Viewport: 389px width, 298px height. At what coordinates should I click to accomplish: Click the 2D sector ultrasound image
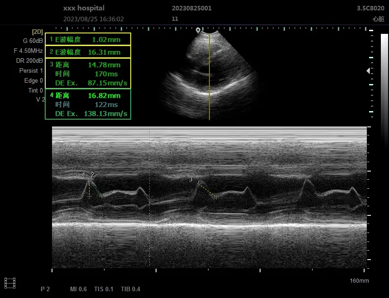(211, 75)
